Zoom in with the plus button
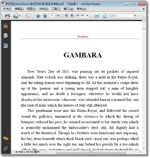Image resolution: width=150 pixels, height=158 pixels. point(72,16)
